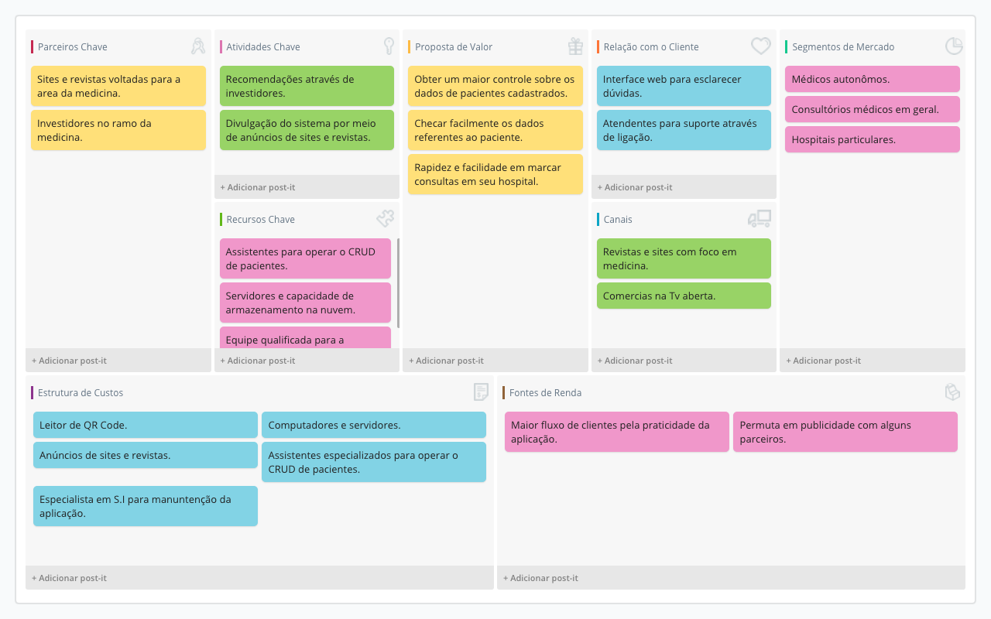Screen dimensions: 991x619
Task: Click the Canais delivery truck icon
Action: [759, 219]
